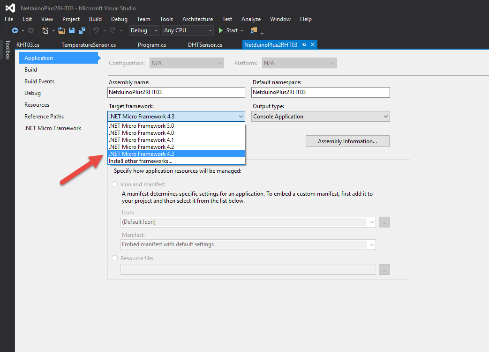Open the Help menu

tap(306, 19)
